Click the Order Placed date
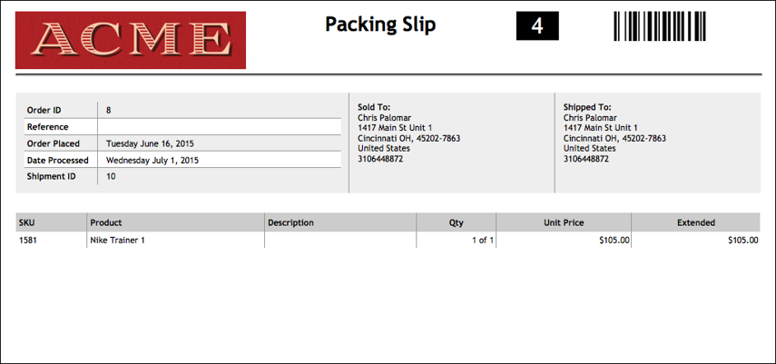Viewport: 776px width, 364px height. (x=150, y=143)
